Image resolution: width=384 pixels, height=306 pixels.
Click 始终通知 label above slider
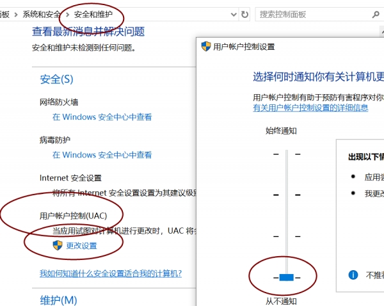click(281, 131)
